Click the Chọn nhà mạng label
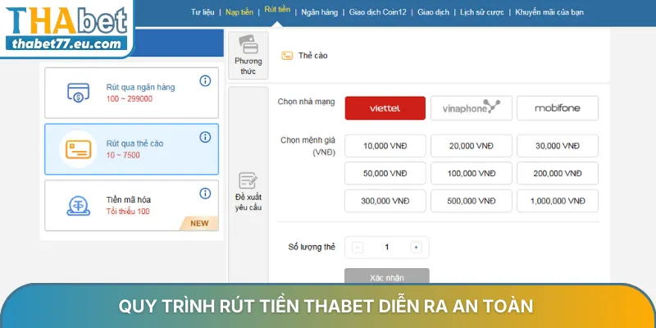Image resolution: width=656 pixels, height=328 pixels. pyautogui.click(x=306, y=102)
